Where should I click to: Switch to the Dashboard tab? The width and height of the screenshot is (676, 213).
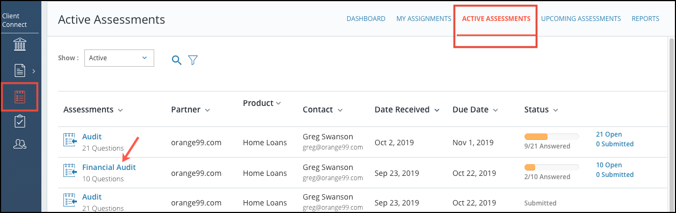[366, 19]
